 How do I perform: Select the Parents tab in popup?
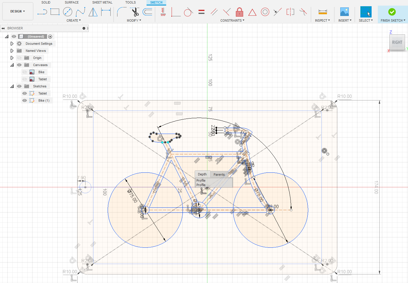219,175
